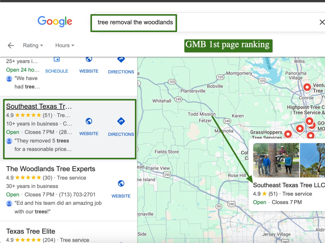Open the Hours filter dropdown
The width and height of the screenshot is (325, 243).
64,45
